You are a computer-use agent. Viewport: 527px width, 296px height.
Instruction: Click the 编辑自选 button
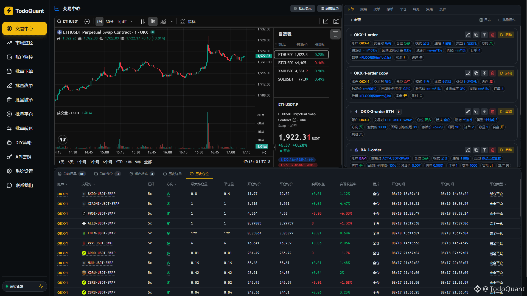pyautogui.click(x=330, y=8)
